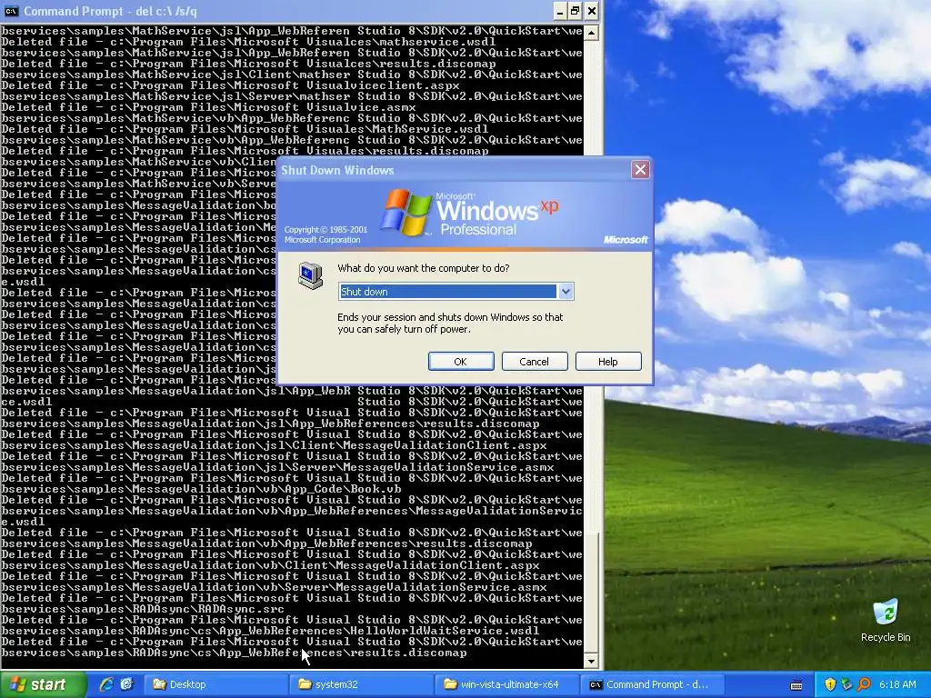Click the Command Prompt scrollbar down arrow
The image size is (931, 698).
[x=591, y=661]
